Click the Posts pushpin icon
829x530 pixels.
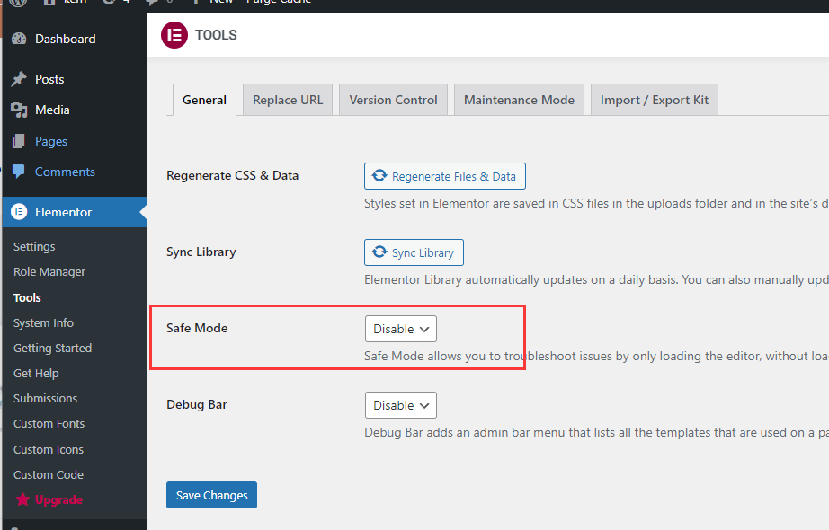[x=19, y=79]
